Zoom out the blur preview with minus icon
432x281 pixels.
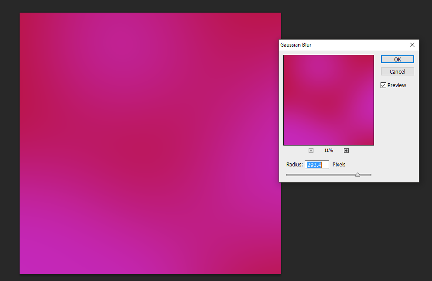point(311,151)
